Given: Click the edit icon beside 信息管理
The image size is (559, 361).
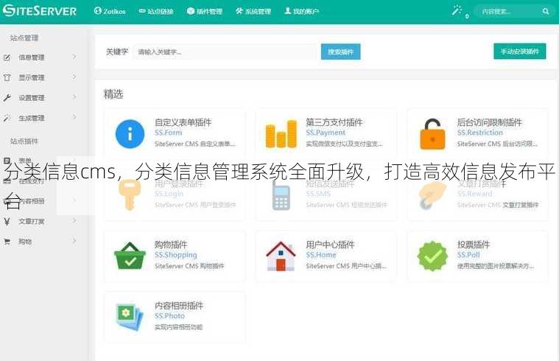Looking at the screenshot, I should (7, 57).
